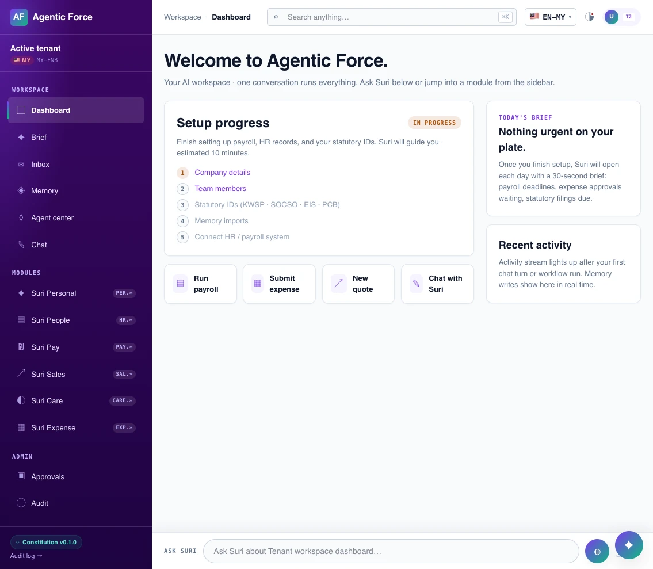This screenshot has width=653, height=569.
Task: Click Memory imports setup step
Action: pos(221,221)
